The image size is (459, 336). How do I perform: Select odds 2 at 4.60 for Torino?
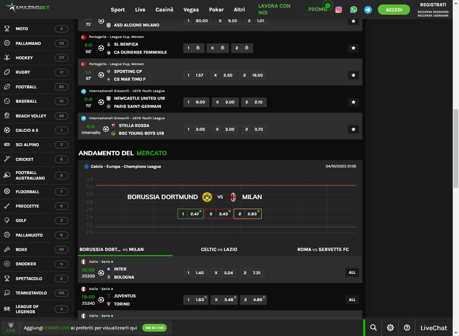[x=254, y=300]
